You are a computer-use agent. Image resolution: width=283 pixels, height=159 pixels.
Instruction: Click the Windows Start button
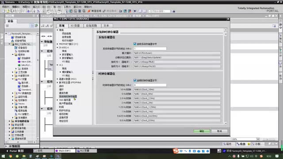click(3, 156)
